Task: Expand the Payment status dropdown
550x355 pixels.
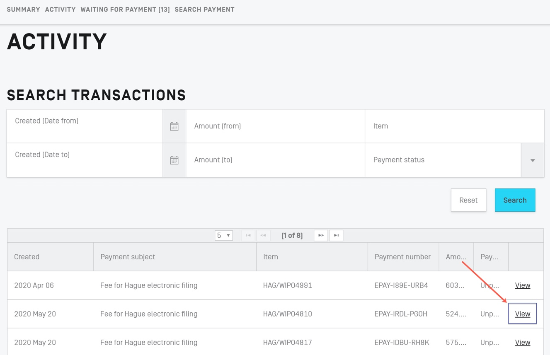Action: (532, 160)
